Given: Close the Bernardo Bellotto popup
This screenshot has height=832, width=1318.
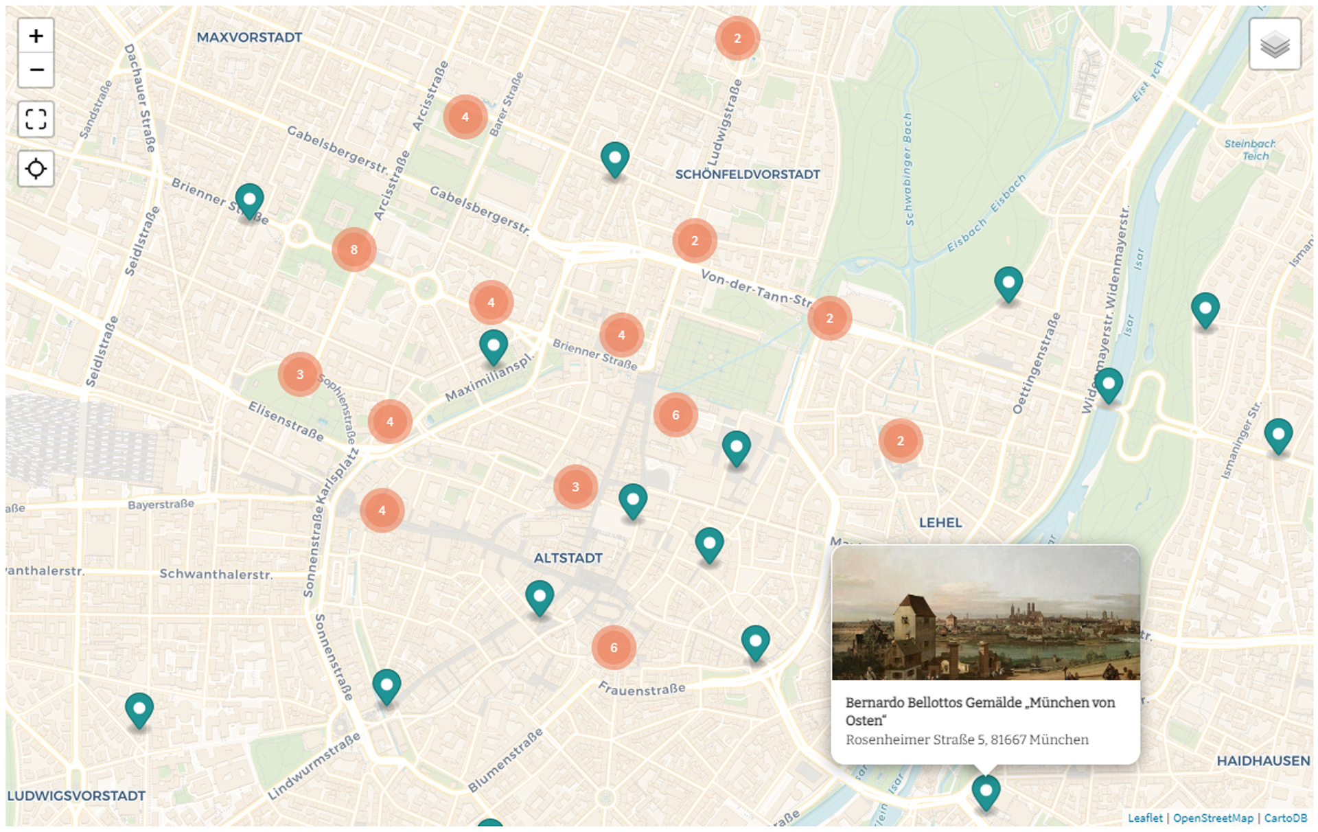Looking at the screenshot, I should [x=1128, y=557].
